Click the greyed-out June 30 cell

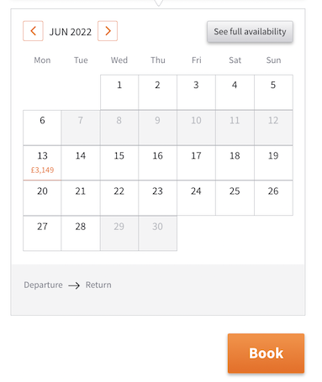point(158,233)
